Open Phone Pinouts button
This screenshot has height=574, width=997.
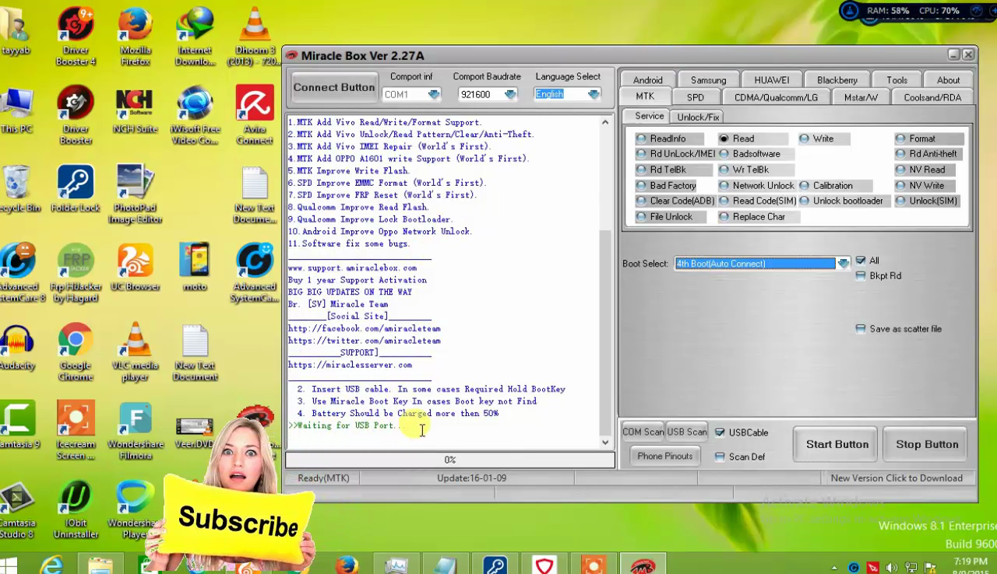point(665,457)
